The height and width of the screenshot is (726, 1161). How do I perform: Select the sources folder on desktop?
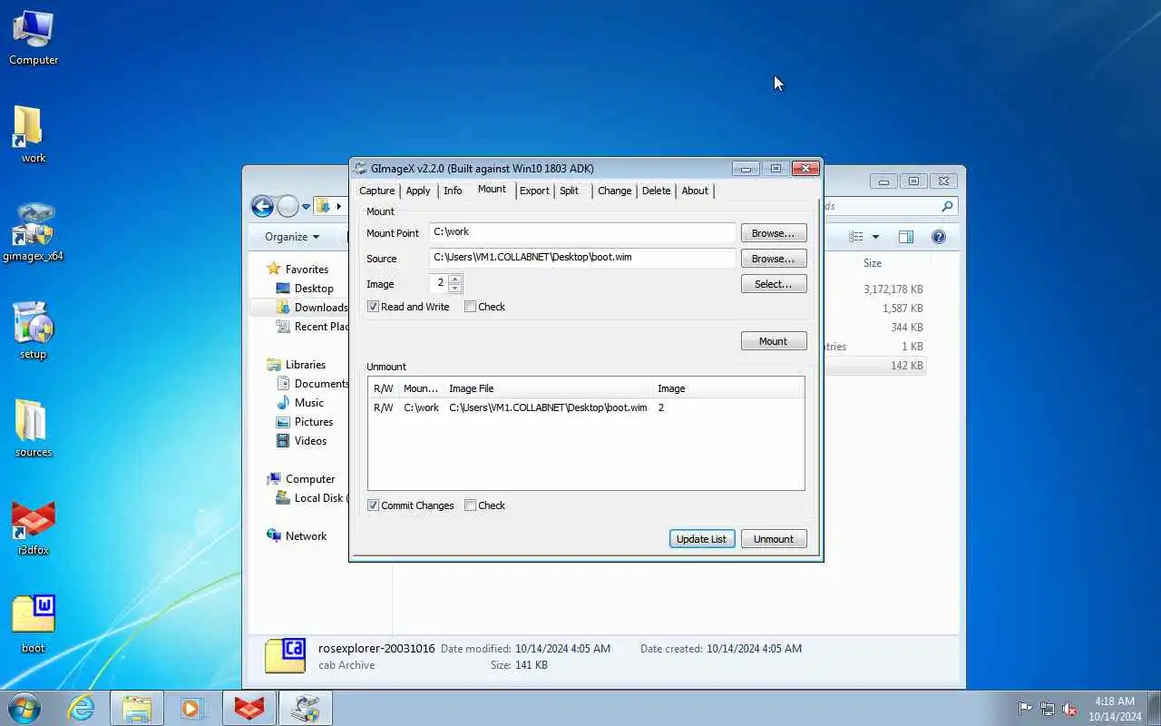[x=34, y=428]
